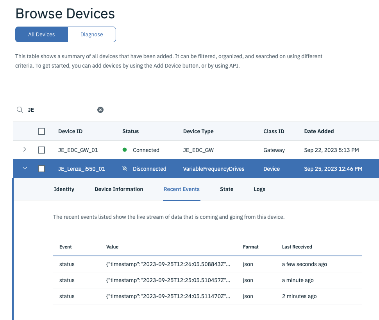Click the json format in the 12:25:05 row
Image resolution: width=379 pixels, height=320 pixels.
(248, 280)
